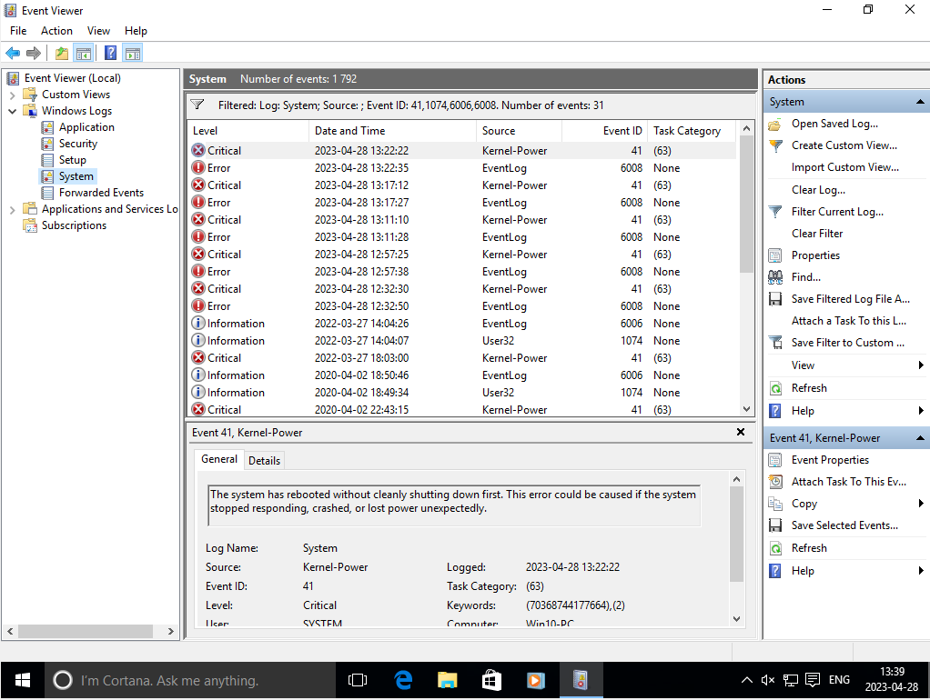Click the Filter Current Log funnel icon
The width and height of the screenshot is (930, 700).
pyautogui.click(x=775, y=212)
